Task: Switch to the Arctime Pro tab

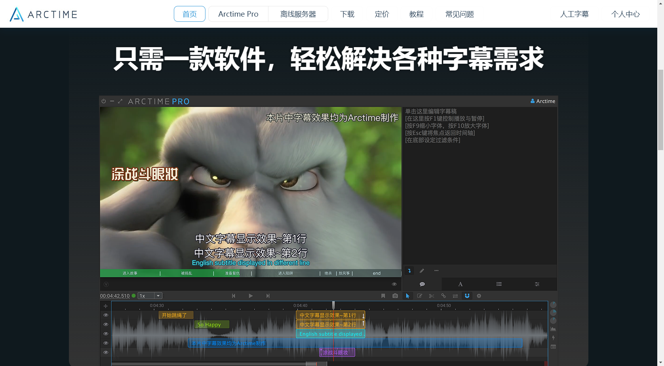Action: 238,14
